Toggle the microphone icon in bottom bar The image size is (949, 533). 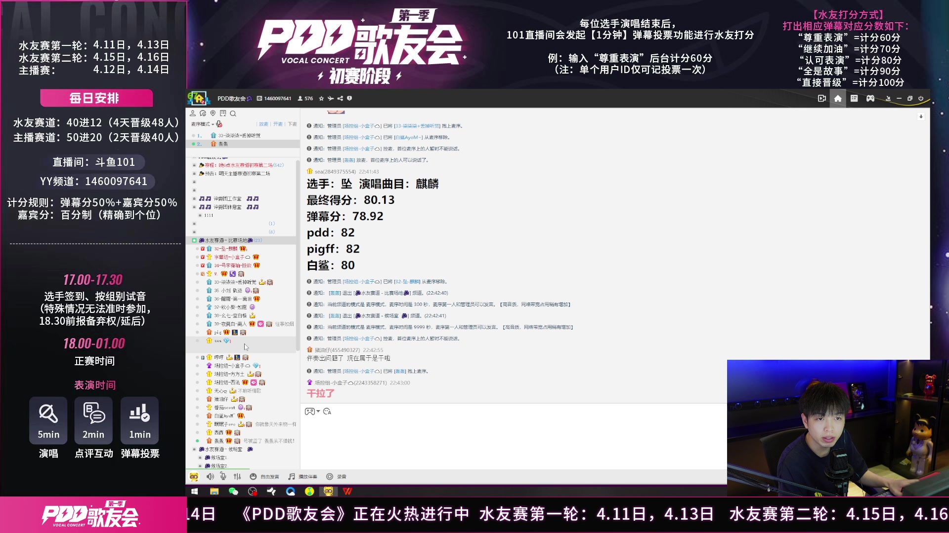(223, 477)
